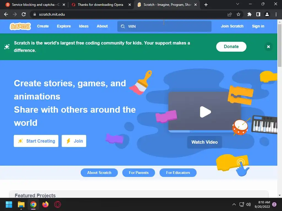
Task: Click the Chrome taskbar icon
Action: 33,204
